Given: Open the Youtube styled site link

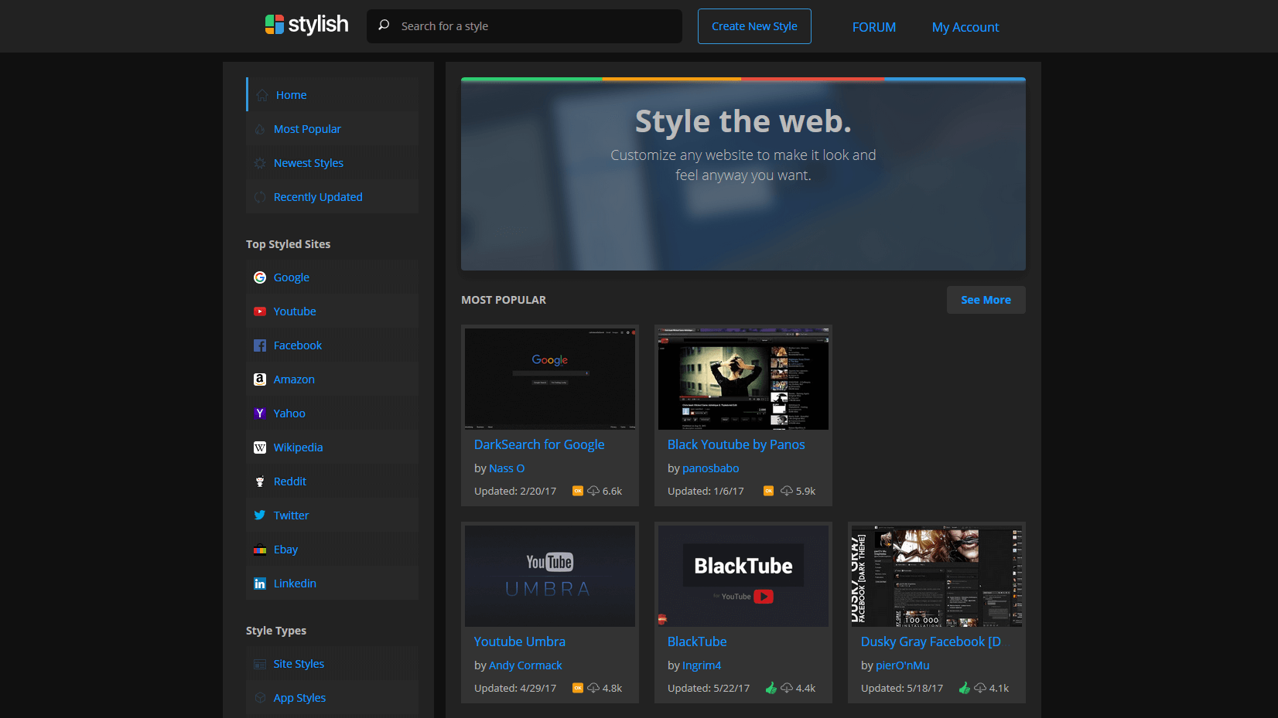Looking at the screenshot, I should (333, 311).
